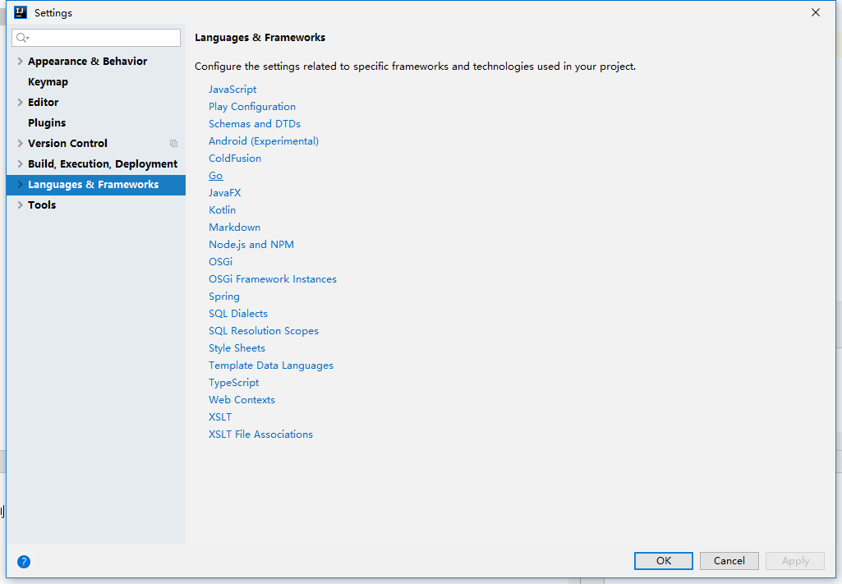Expand the Languages & Frameworks chevron
This screenshot has width=842, height=584.
pos(20,184)
